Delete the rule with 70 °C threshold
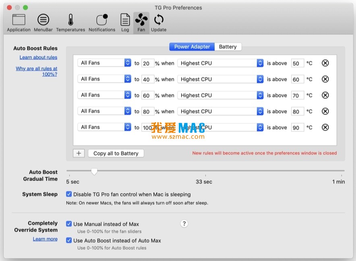The image size is (356, 261). coord(325,95)
